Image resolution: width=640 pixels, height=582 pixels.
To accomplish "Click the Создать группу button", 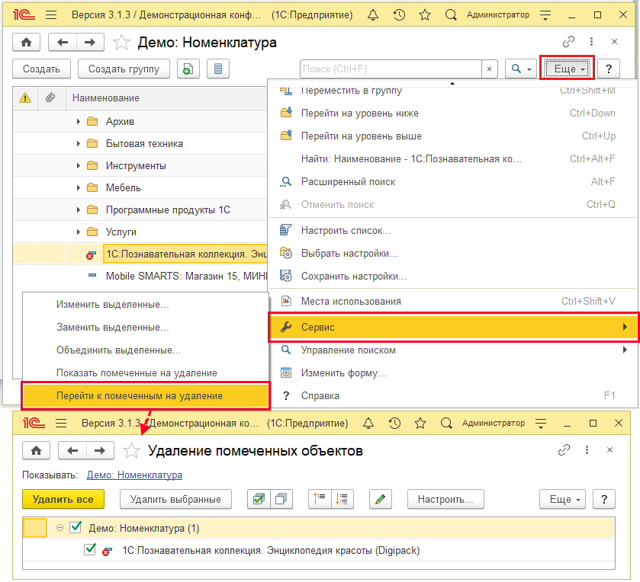I will pyautogui.click(x=124, y=69).
